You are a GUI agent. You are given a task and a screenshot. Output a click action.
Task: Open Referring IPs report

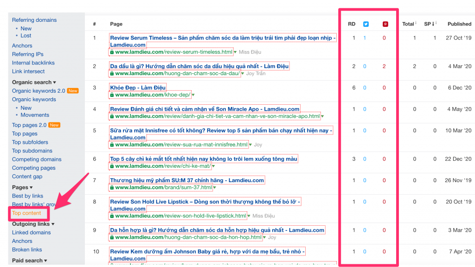pyautogui.click(x=27, y=54)
